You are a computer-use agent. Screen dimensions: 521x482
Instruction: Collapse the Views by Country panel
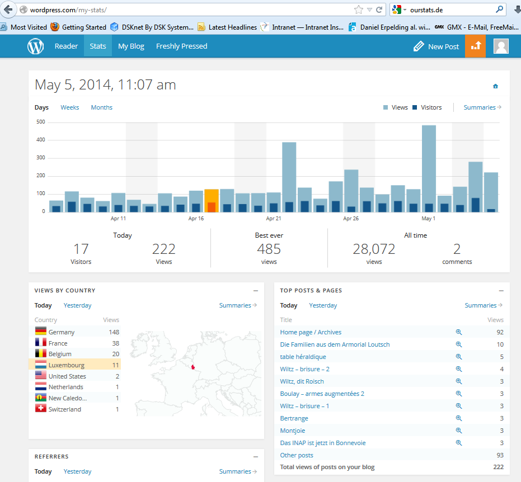coord(255,291)
